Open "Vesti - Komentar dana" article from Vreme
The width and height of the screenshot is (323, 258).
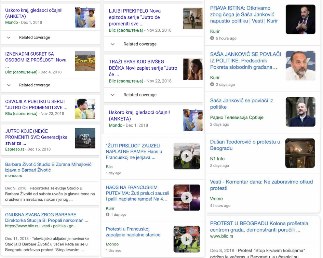click(261, 185)
